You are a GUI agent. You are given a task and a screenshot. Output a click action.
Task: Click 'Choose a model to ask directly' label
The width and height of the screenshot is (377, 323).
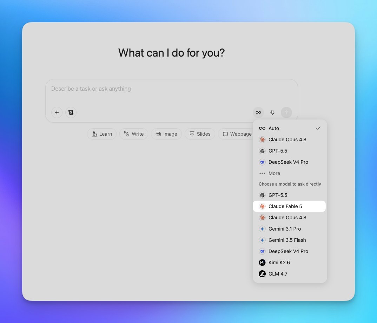point(290,184)
